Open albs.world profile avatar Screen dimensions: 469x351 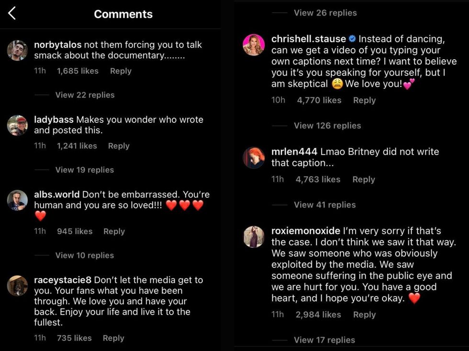point(18,200)
